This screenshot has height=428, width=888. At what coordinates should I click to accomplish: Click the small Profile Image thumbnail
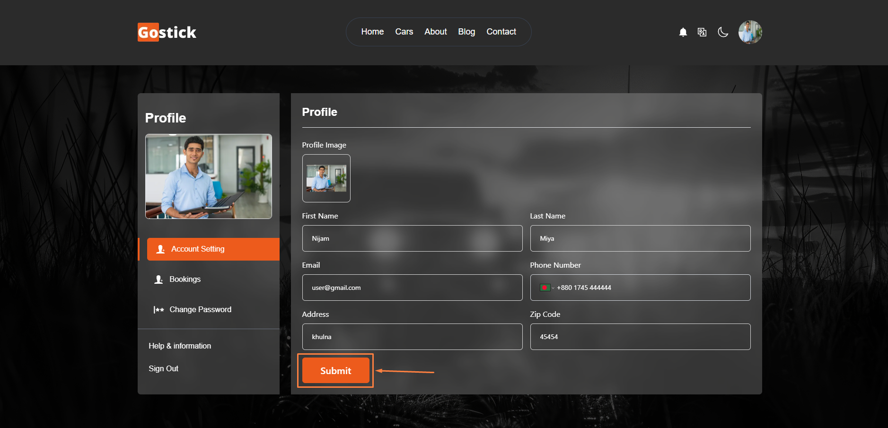click(x=326, y=178)
